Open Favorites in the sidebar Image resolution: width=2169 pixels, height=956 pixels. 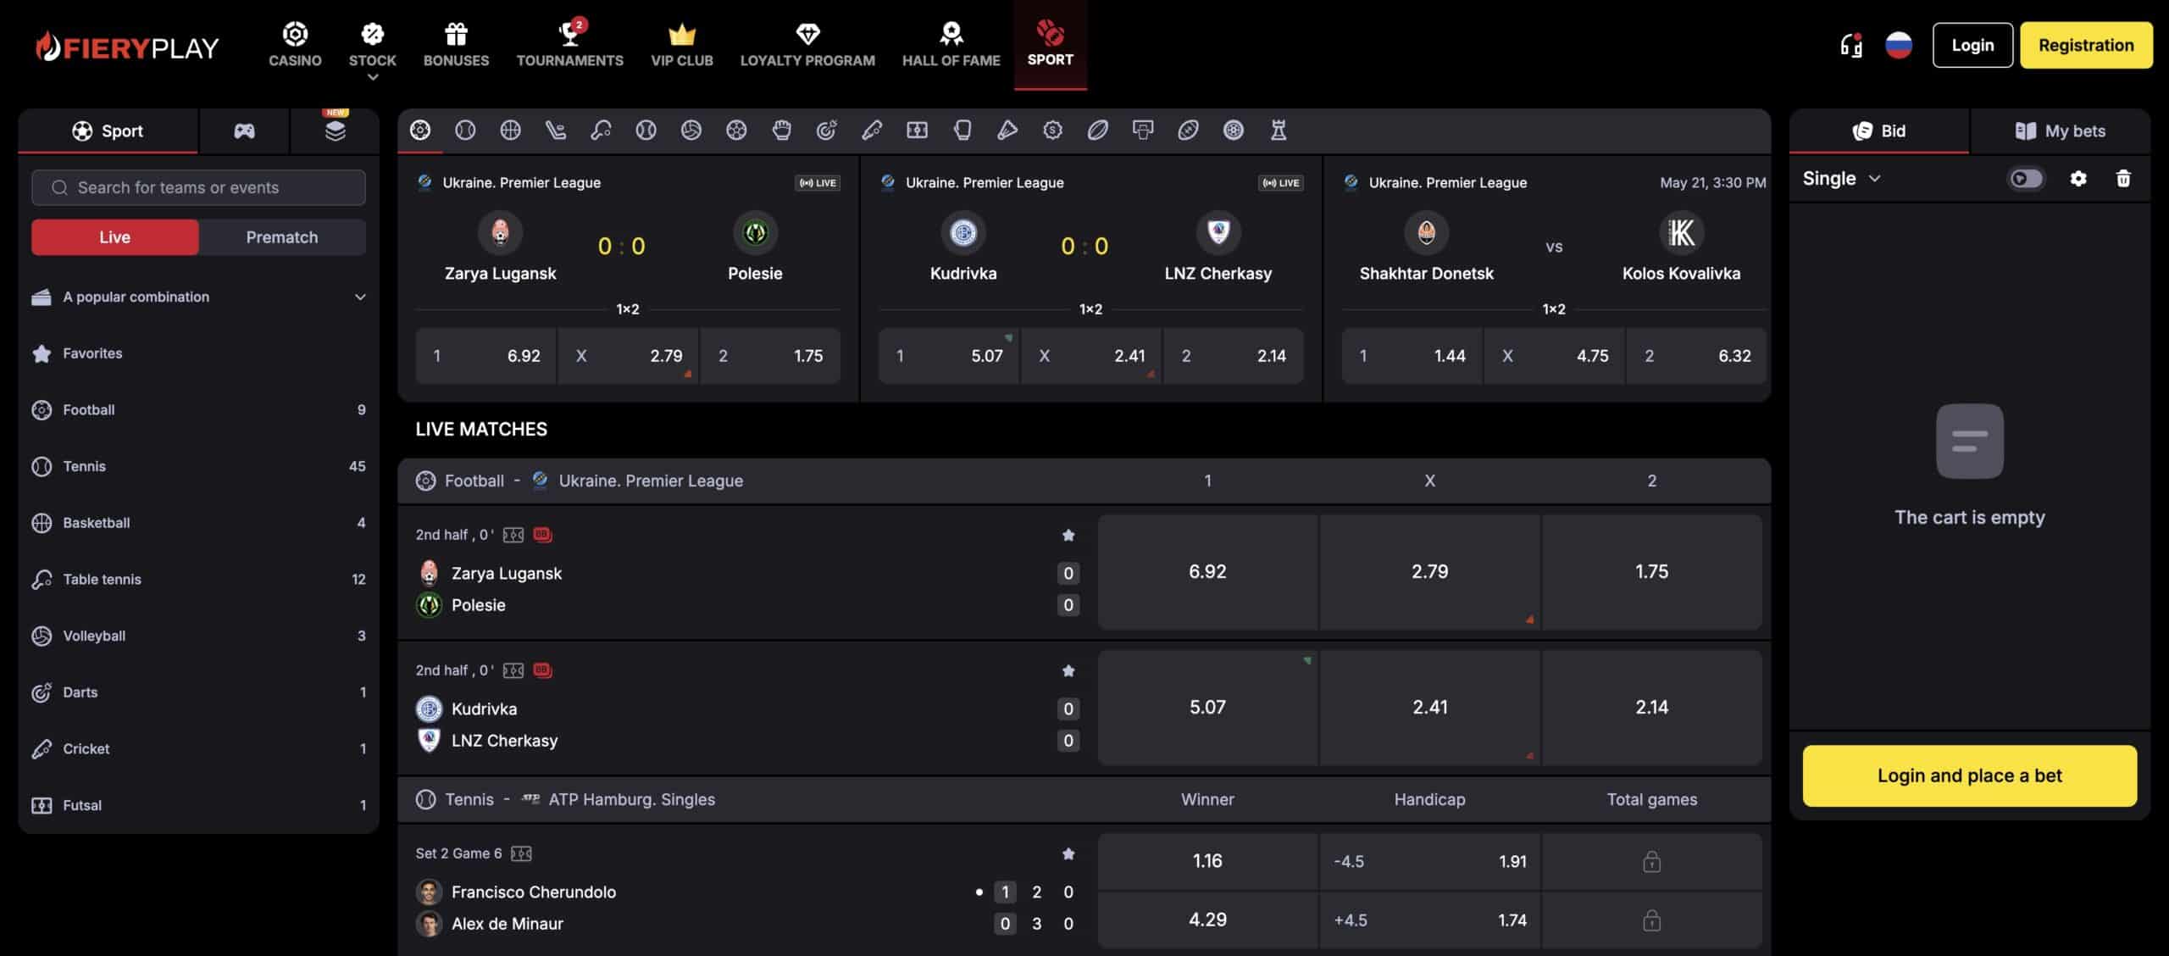(199, 353)
